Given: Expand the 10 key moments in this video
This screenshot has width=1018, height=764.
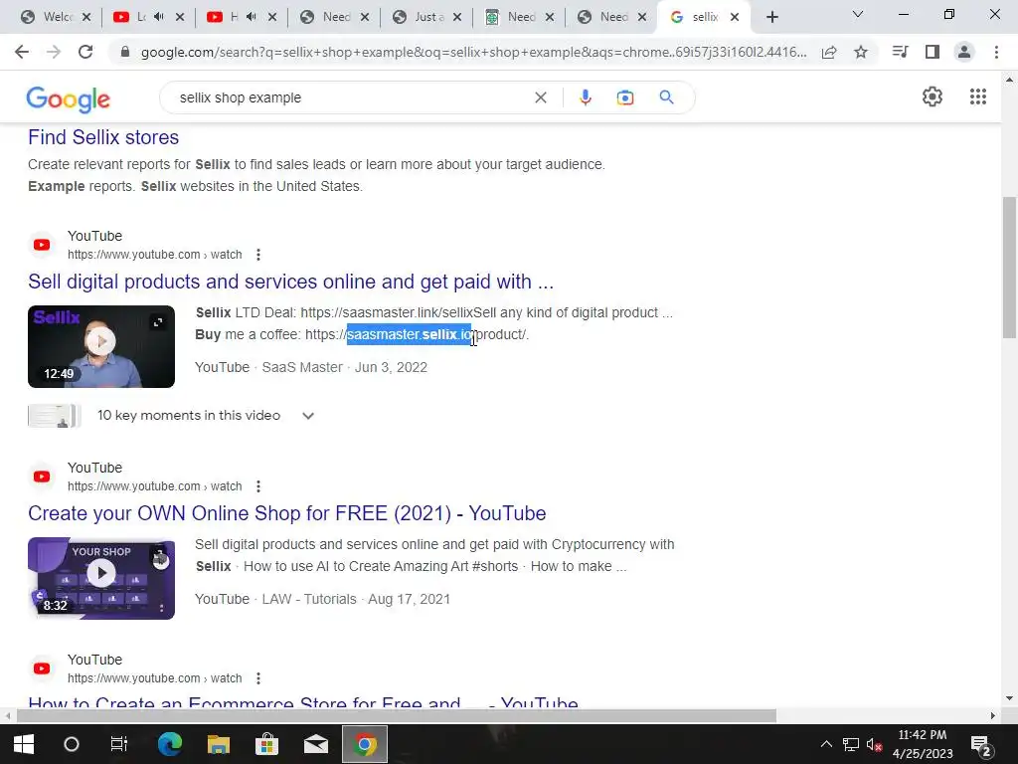Looking at the screenshot, I should [x=308, y=416].
